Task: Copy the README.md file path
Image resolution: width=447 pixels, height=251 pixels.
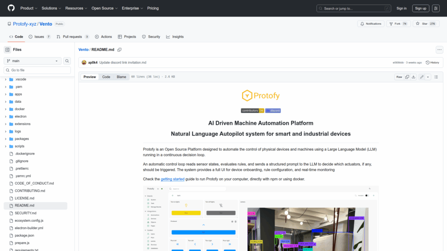Action: tap(119, 50)
